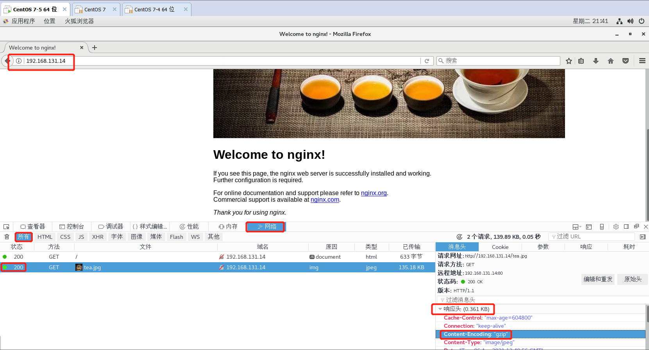Toggle the HTML request filter
The width and height of the screenshot is (649, 350).
click(45, 237)
